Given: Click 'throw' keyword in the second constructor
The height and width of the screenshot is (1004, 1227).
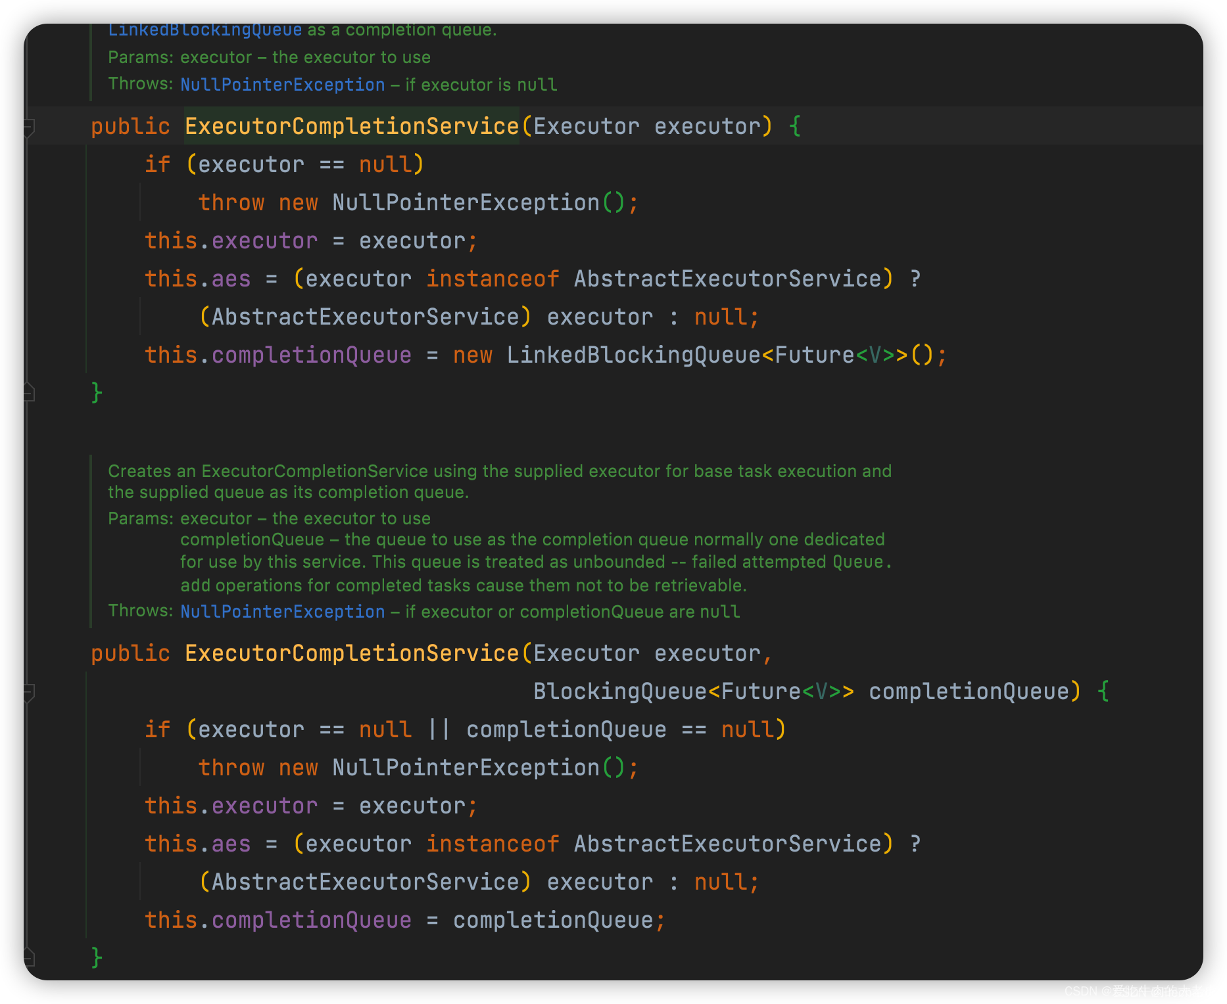Looking at the screenshot, I should [x=231, y=767].
